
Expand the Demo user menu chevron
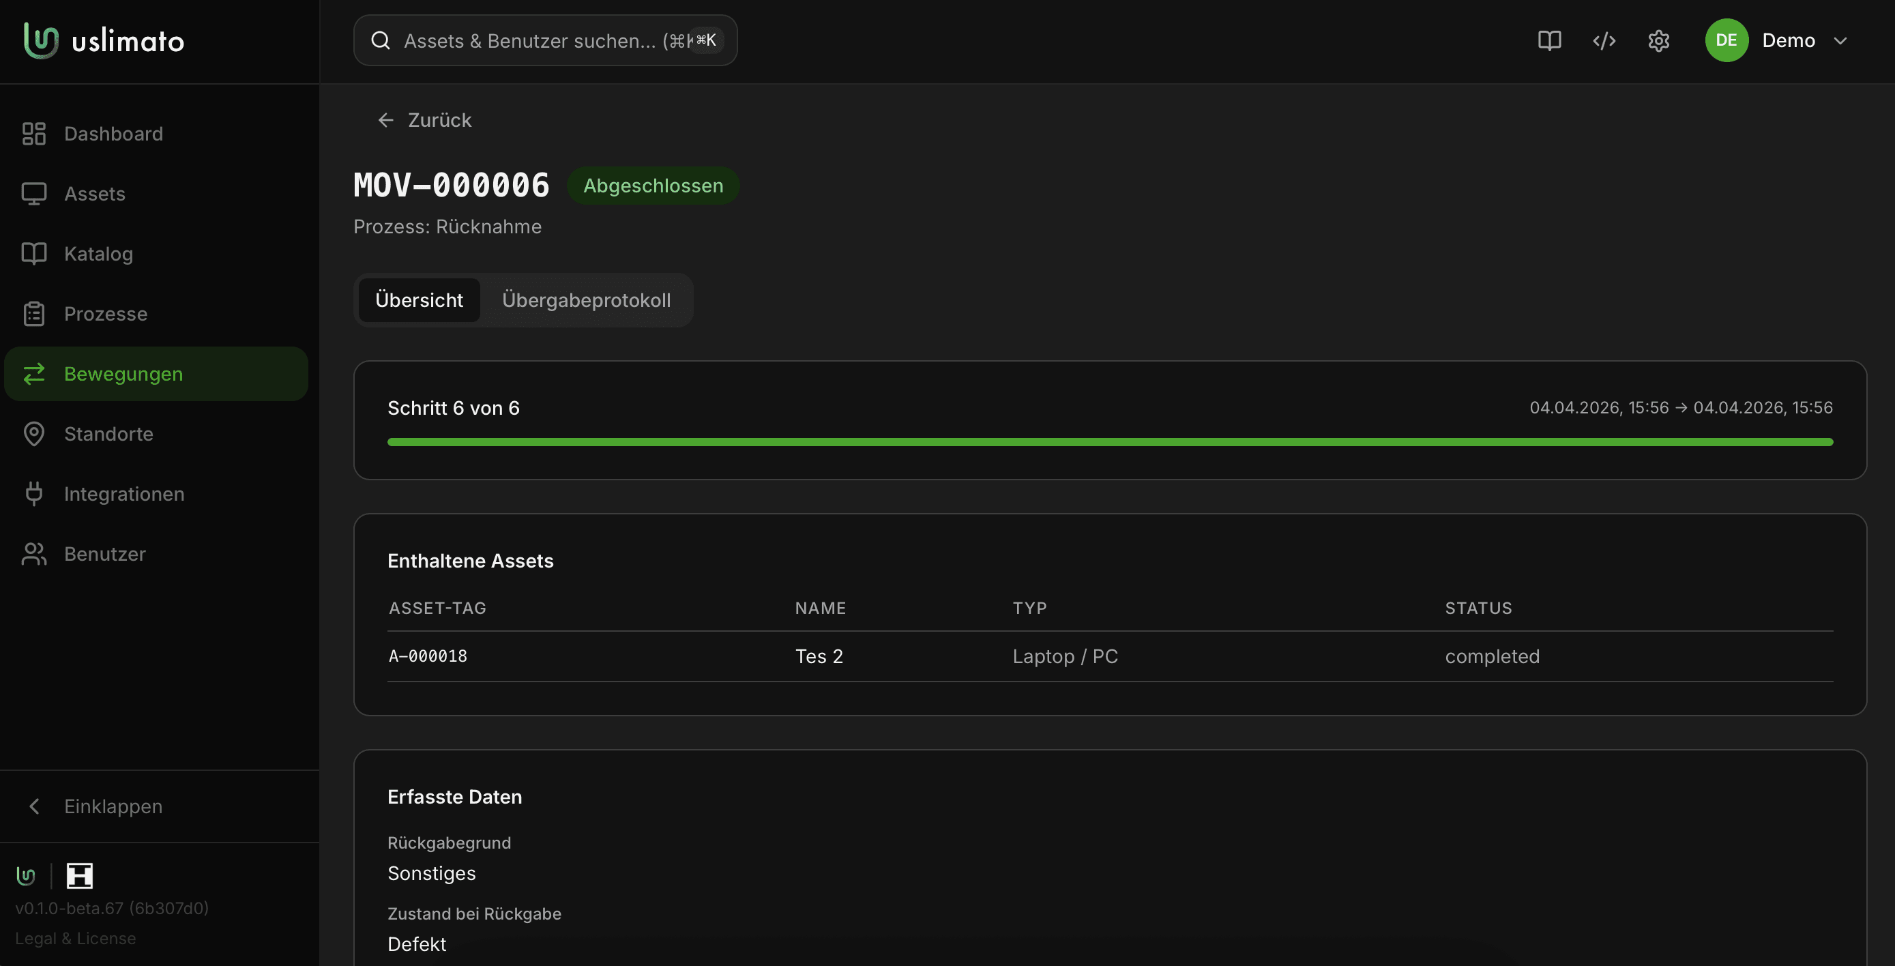click(1840, 40)
